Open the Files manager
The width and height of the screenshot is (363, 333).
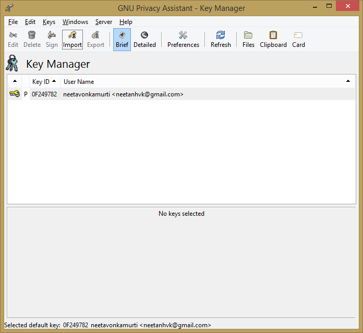click(248, 36)
